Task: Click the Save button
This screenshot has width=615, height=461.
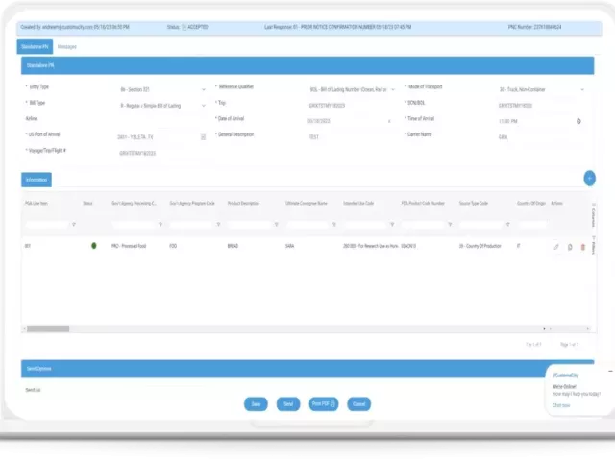Action: tap(256, 404)
